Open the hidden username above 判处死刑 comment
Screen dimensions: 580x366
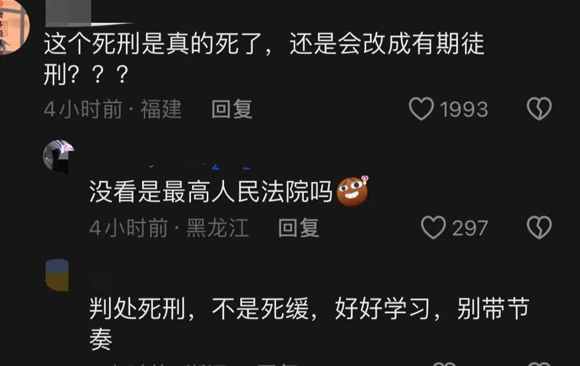coord(101,281)
